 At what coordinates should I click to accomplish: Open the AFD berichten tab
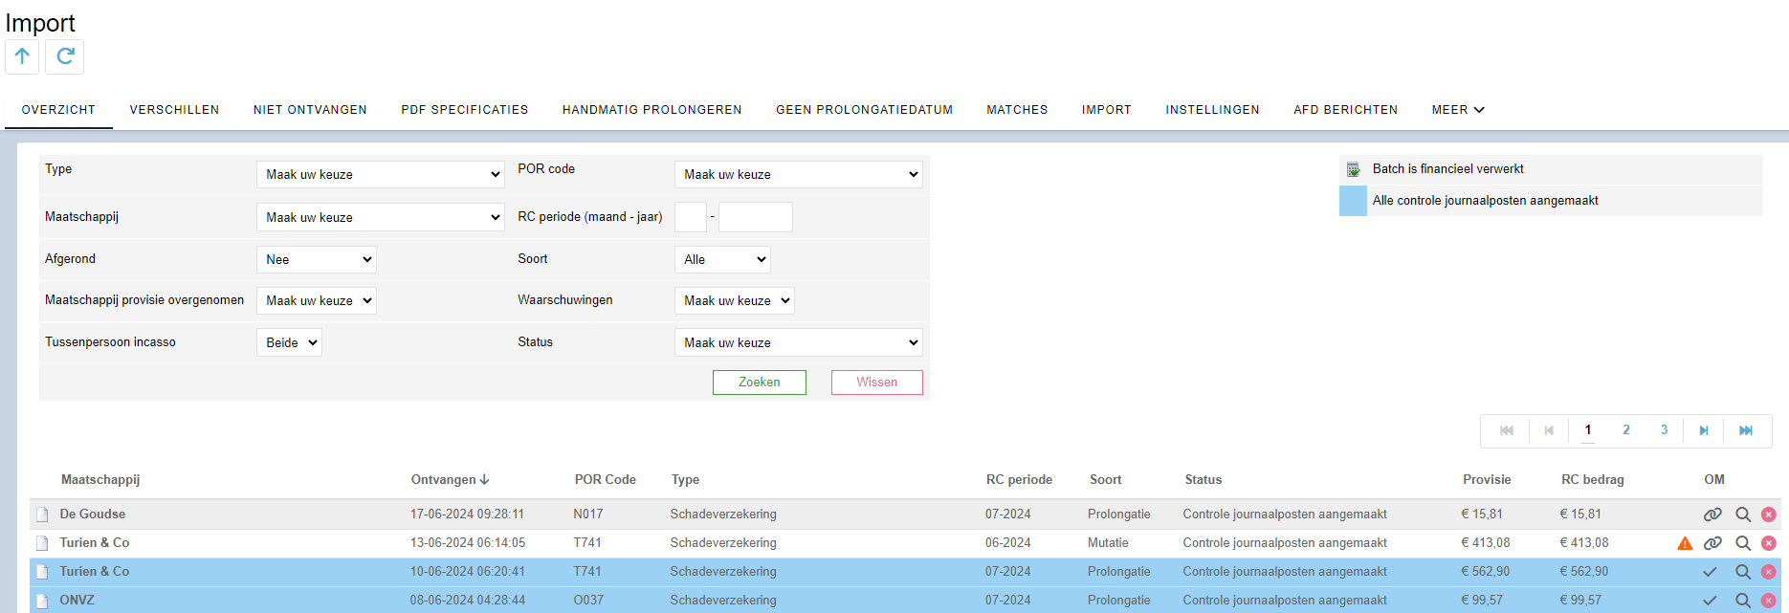pyautogui.click(x=1346, y=110)
